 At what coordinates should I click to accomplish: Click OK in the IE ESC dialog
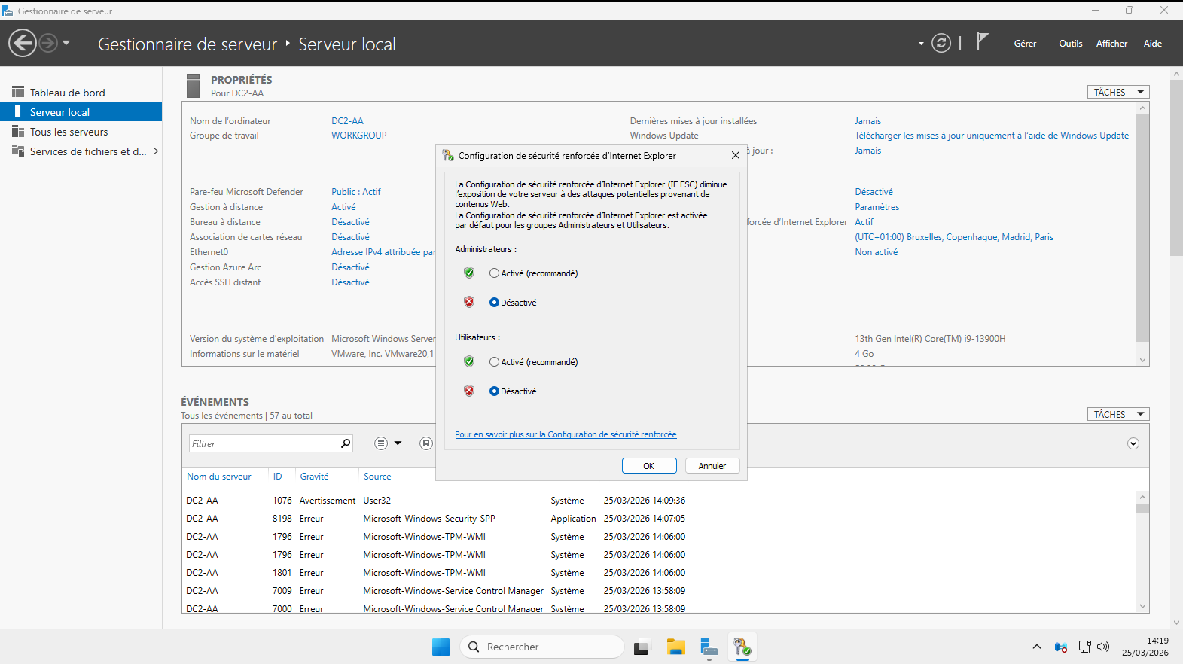[649, 466]
